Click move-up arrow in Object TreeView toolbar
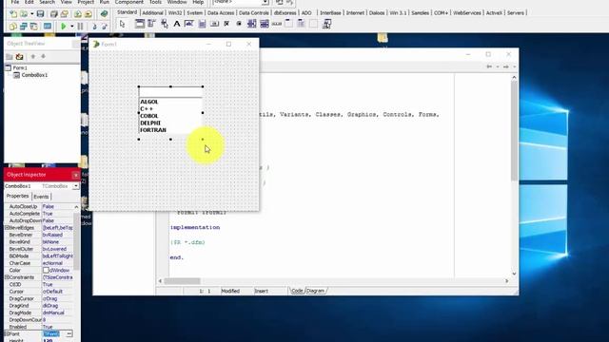This screenshot has width=609, height=342. 33,57
